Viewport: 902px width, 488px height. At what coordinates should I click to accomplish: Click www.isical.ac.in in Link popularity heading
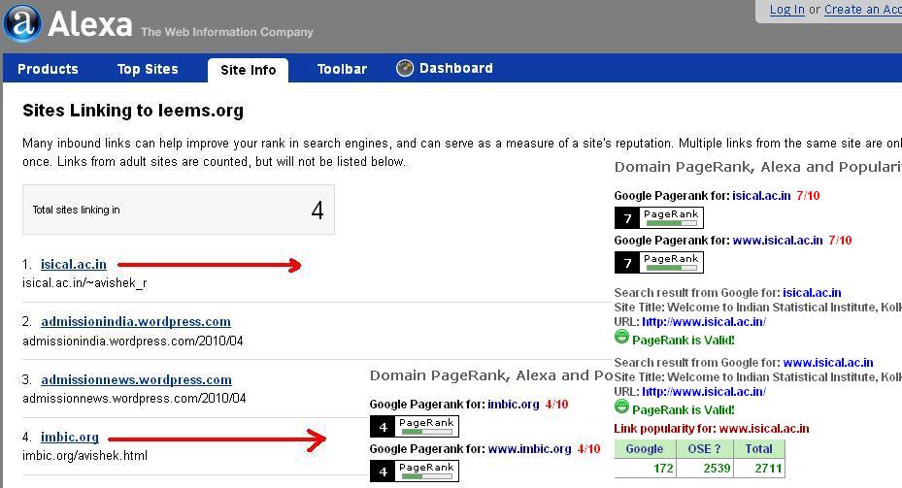[x=764, y=429]
